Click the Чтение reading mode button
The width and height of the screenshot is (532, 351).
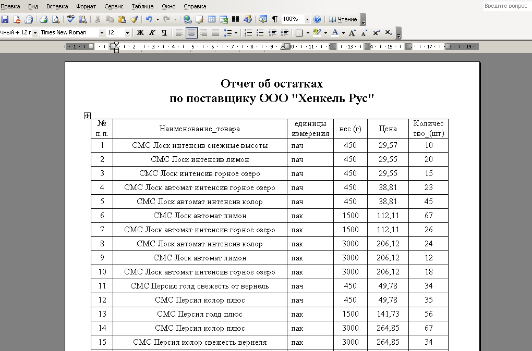(343, 19)
